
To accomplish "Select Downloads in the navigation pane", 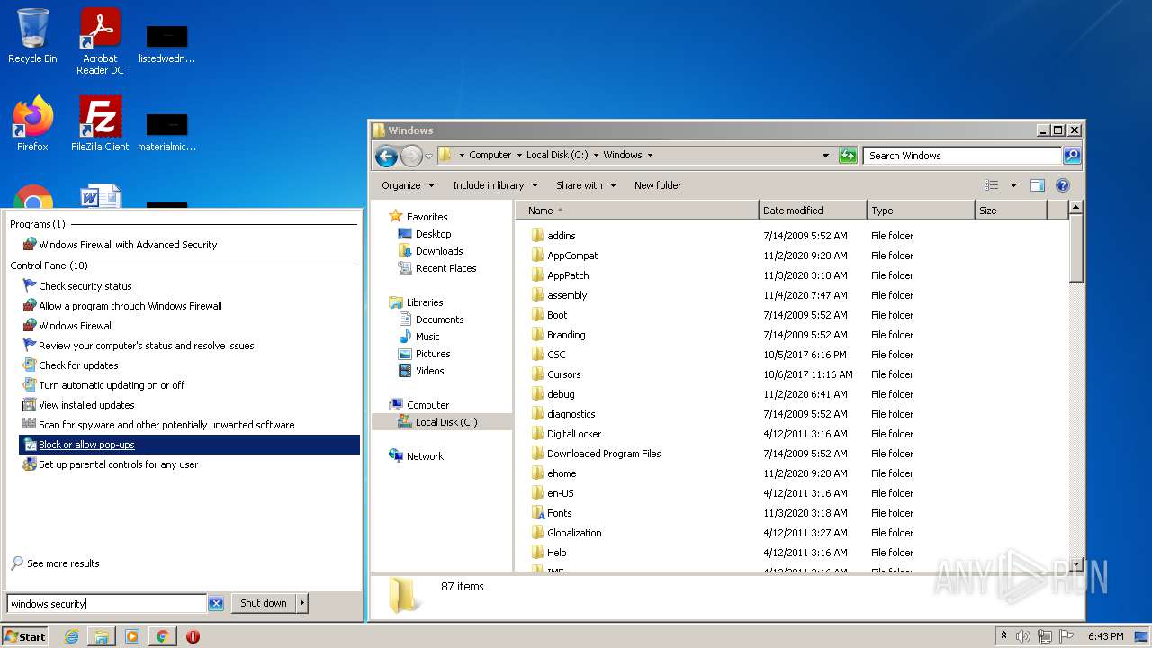I will [438, 251].
